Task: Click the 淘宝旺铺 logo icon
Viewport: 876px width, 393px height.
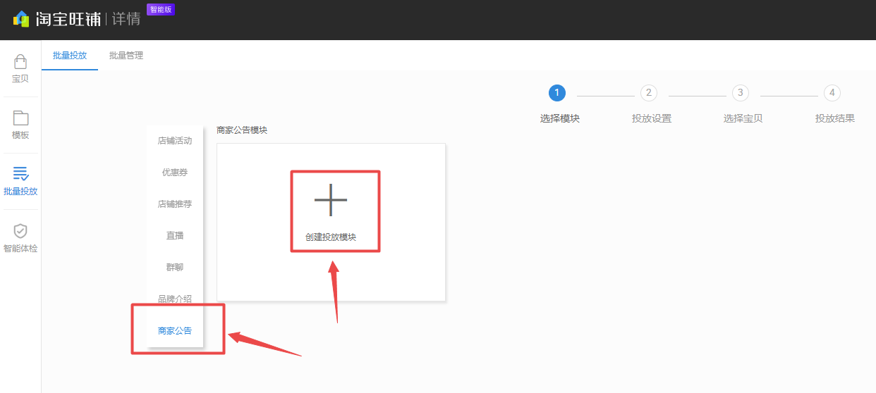Action: [x=21, y=18]
